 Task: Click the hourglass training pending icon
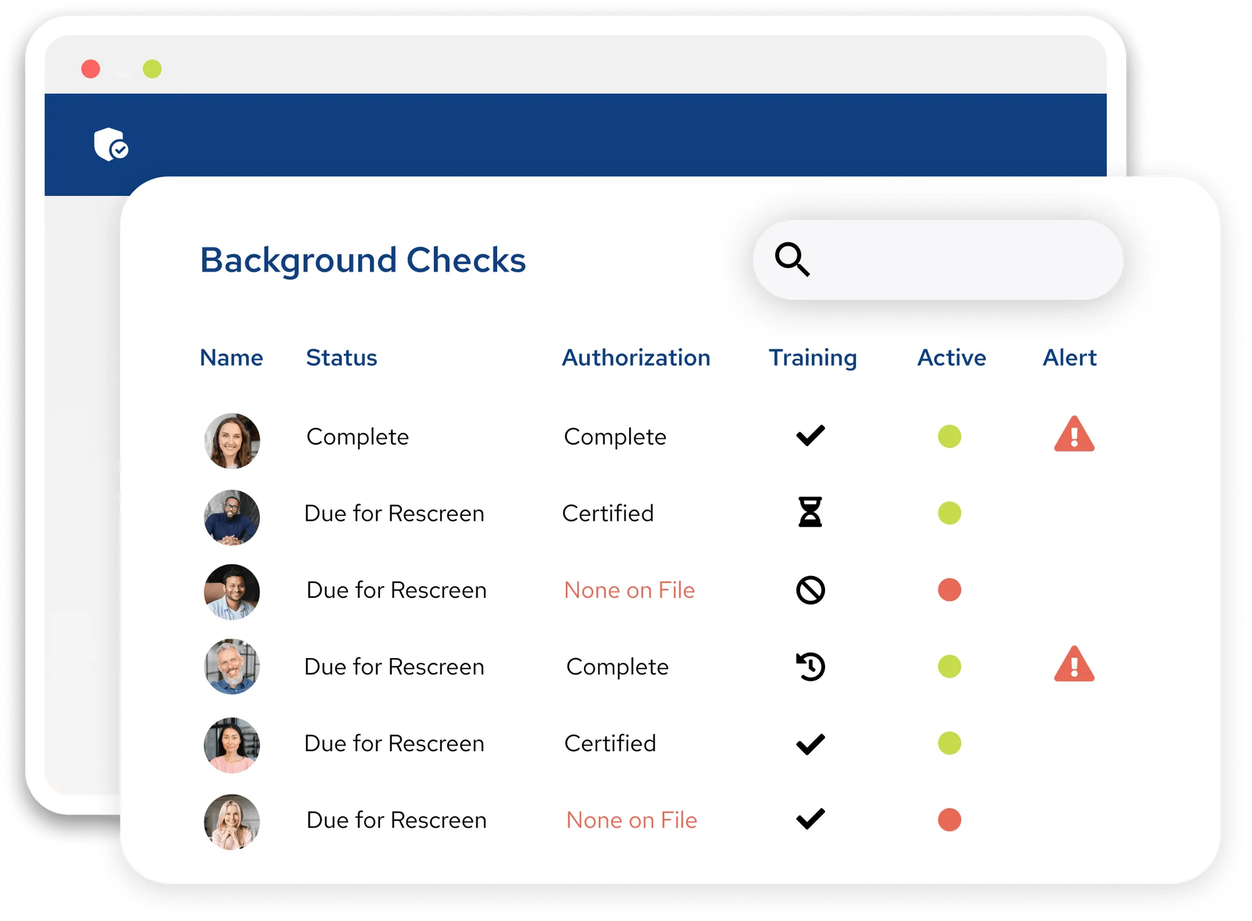tap(810, 512)
